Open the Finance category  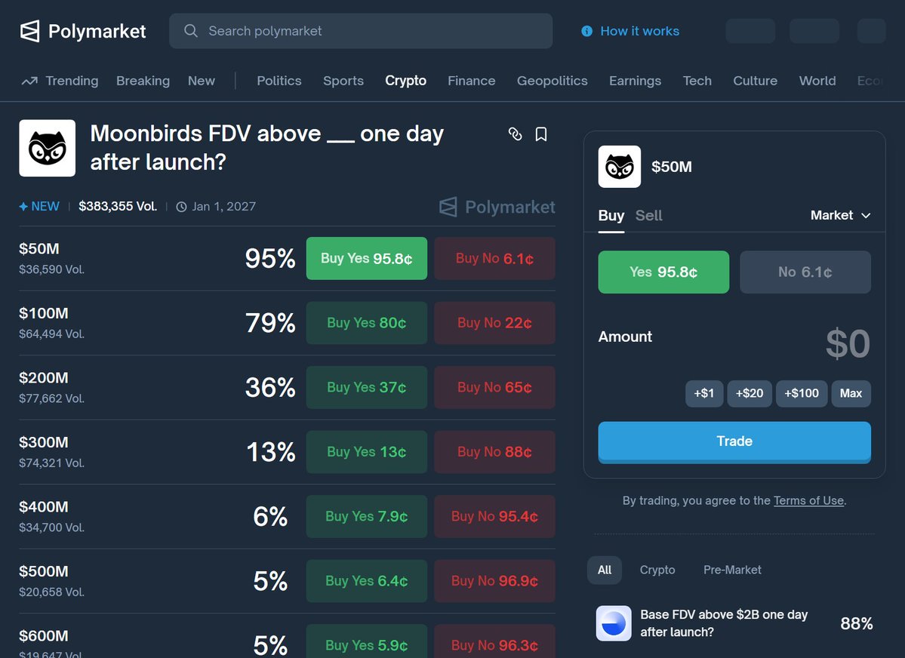(x=472, y=81)
